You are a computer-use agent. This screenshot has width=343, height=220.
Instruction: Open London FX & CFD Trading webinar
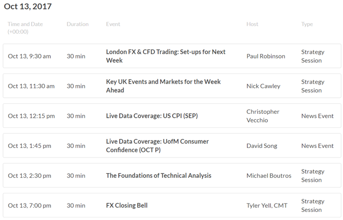pos(165,56)
